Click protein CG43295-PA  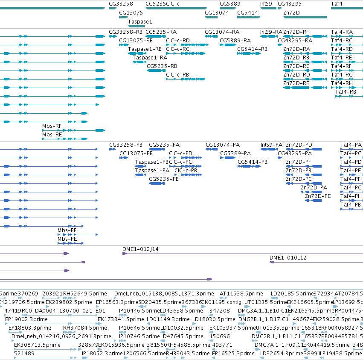pyautogui.click(x=280, y=158)
